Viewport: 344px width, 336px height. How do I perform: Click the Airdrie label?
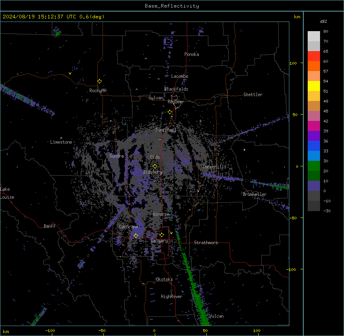[x=161, y=214]
